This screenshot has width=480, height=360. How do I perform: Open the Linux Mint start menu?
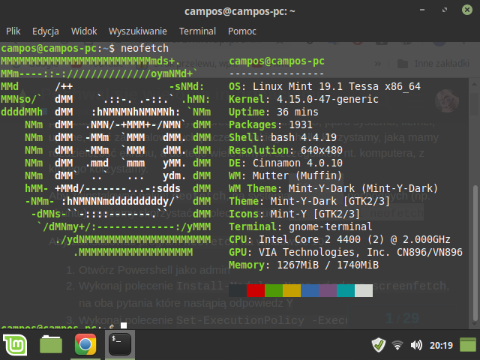[16, 344]
